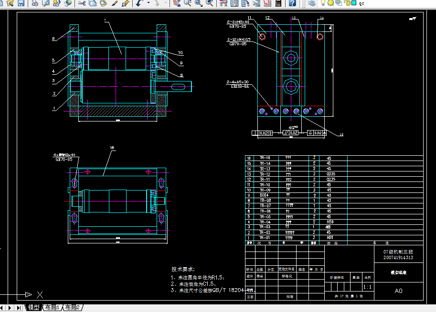Open the Tool Palettes window icon

[x=245, y=3]
